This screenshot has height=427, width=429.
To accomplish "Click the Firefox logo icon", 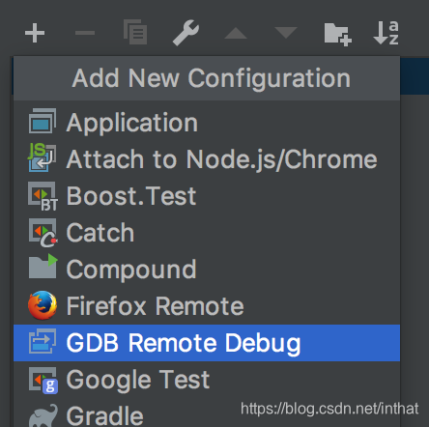I will coord(43,305).
